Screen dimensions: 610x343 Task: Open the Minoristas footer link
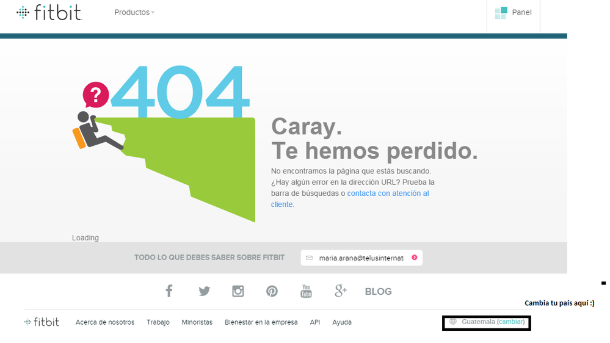(x=197, y=322)
